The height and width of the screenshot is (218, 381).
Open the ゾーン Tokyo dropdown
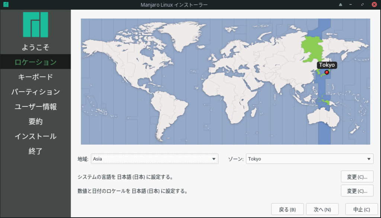click(x=309, y=159)
